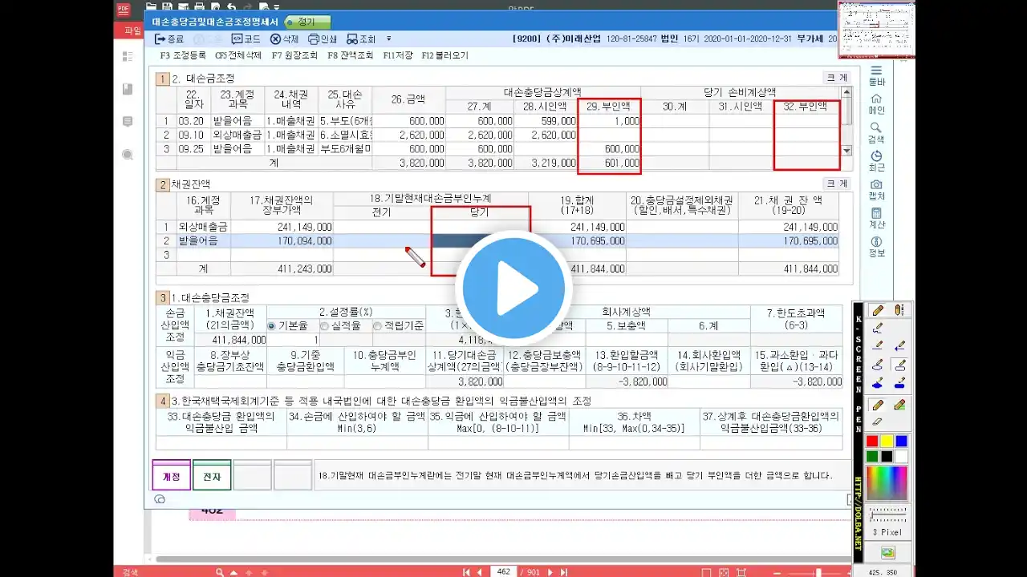1027x577 pixels.
Task: Pick the blue color swatch
Action: (x=901, y=441)
